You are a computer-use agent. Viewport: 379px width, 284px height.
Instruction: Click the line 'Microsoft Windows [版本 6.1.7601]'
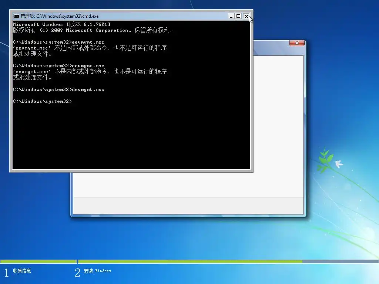62,24
